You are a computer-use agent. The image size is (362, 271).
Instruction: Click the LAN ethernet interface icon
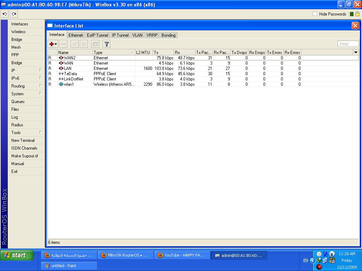click(x=61, y=68)
